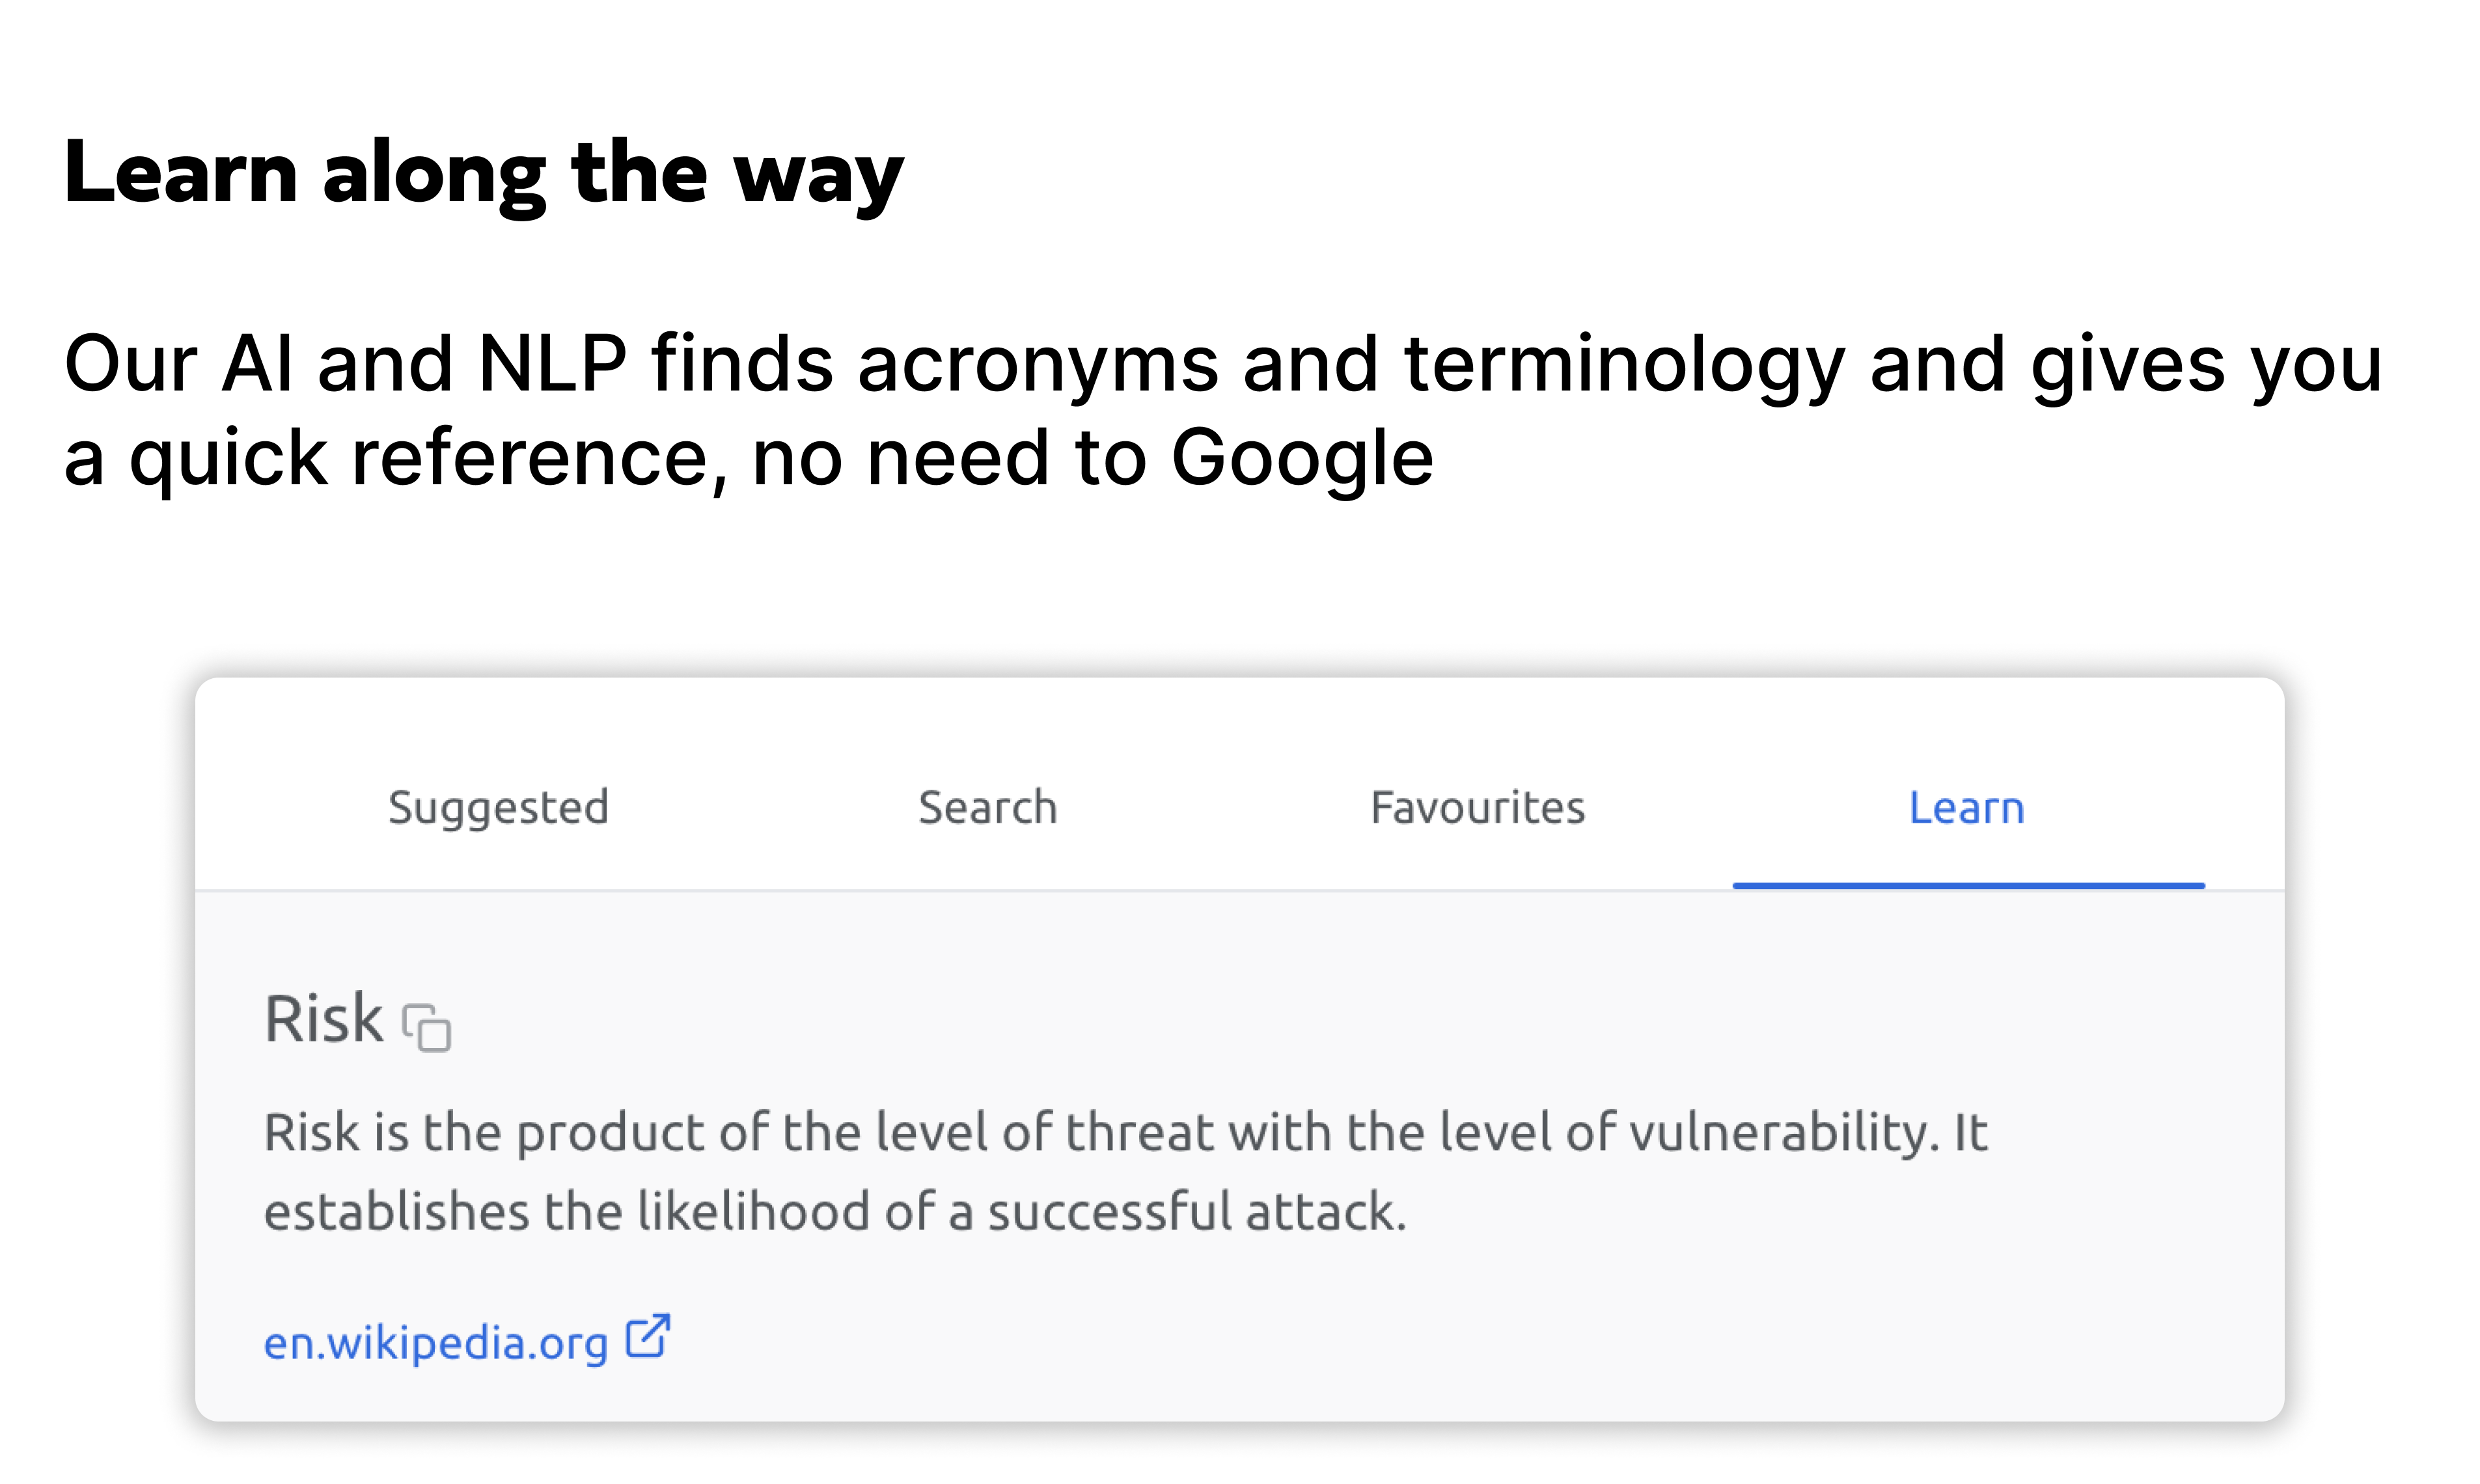Viewport: 2480px width, 1484px height.
Task: Open the Search tab
Action: 988,807
